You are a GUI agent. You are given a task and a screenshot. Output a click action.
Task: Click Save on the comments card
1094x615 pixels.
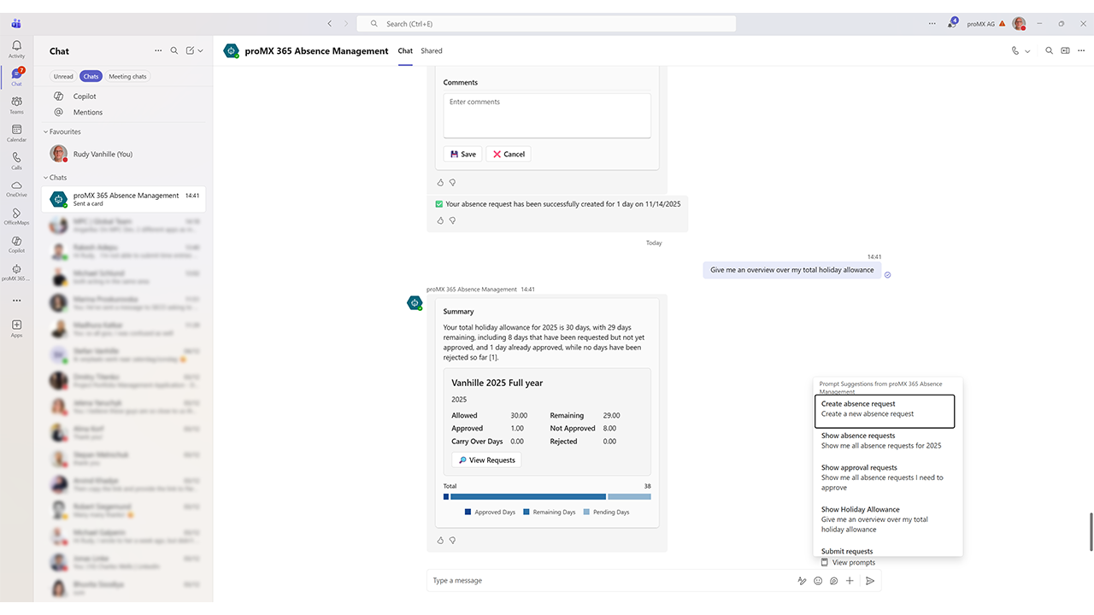(x=463, y=155)
